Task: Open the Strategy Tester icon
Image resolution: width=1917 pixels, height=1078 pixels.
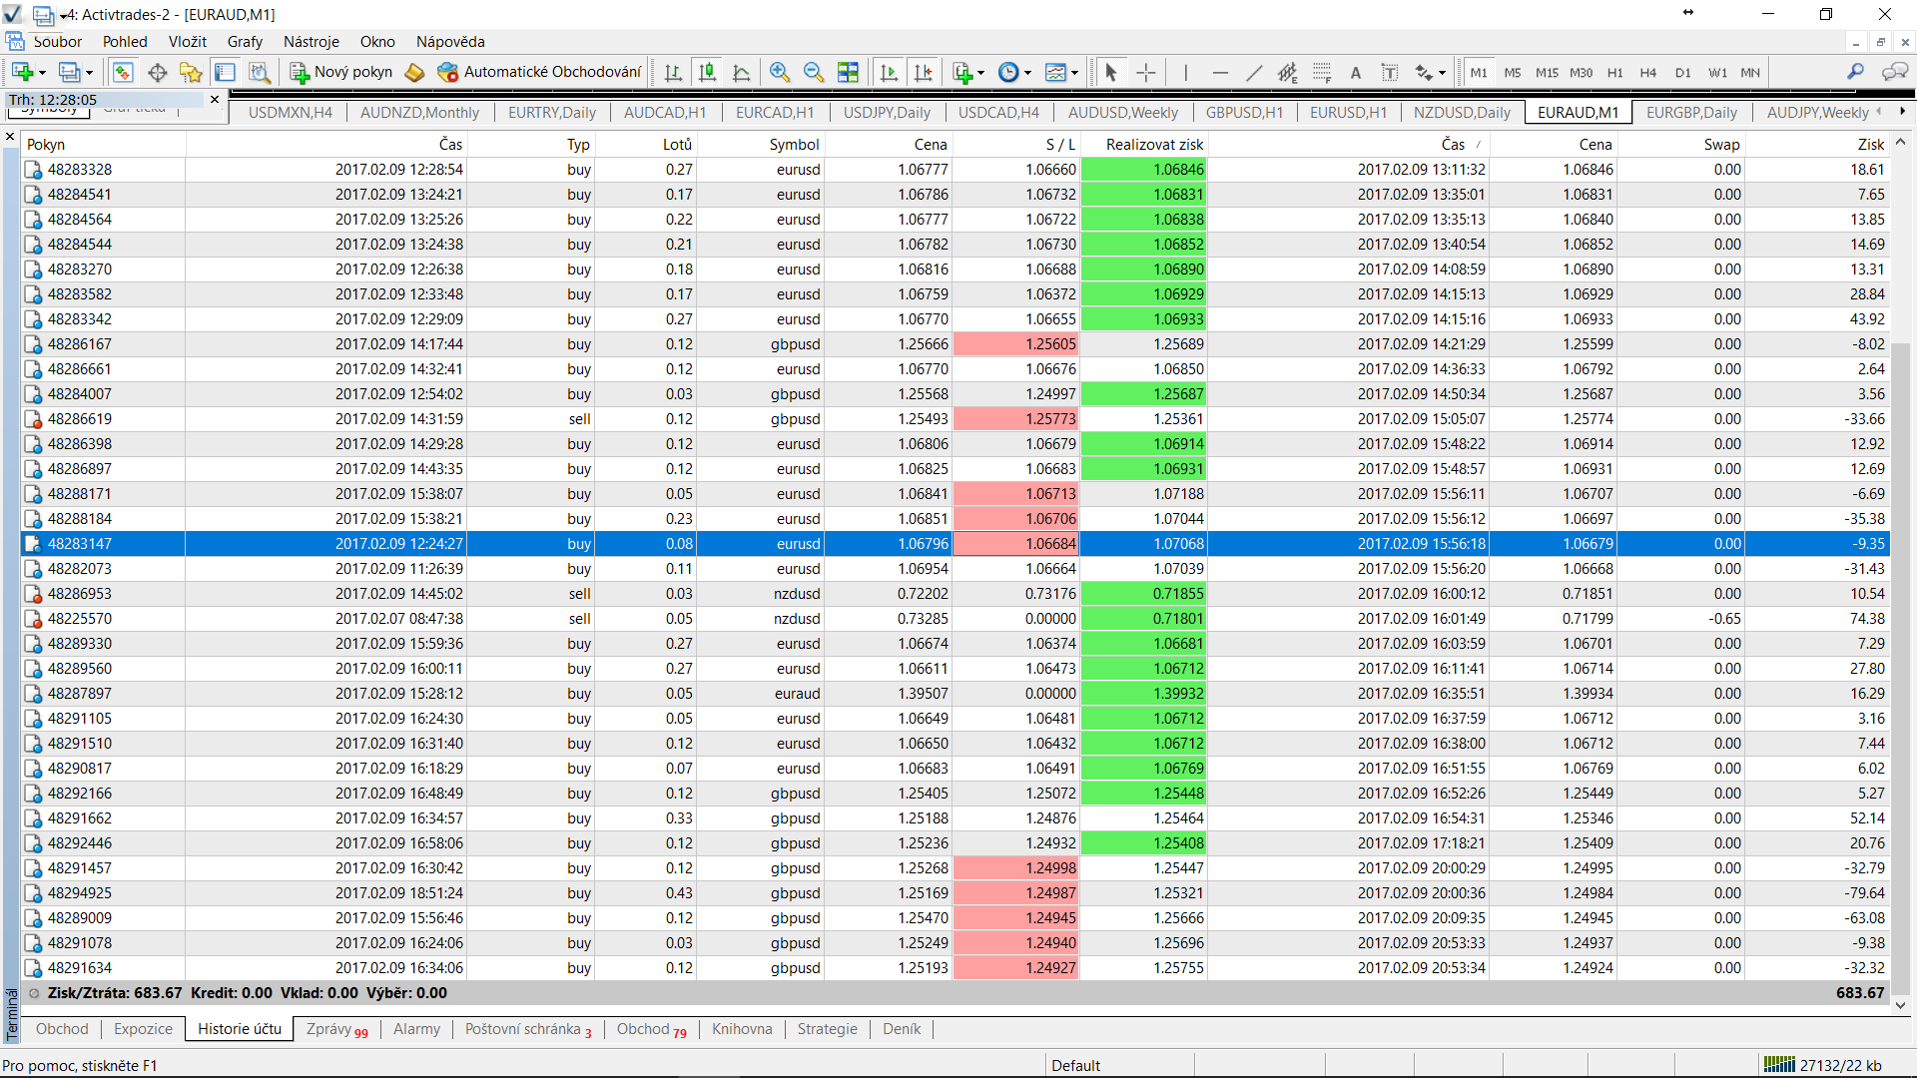Action: pos(259,72)
